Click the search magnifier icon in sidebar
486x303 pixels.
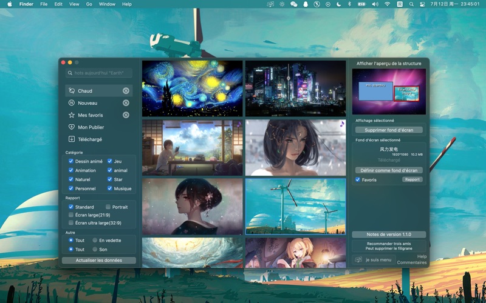pos(70,73)
